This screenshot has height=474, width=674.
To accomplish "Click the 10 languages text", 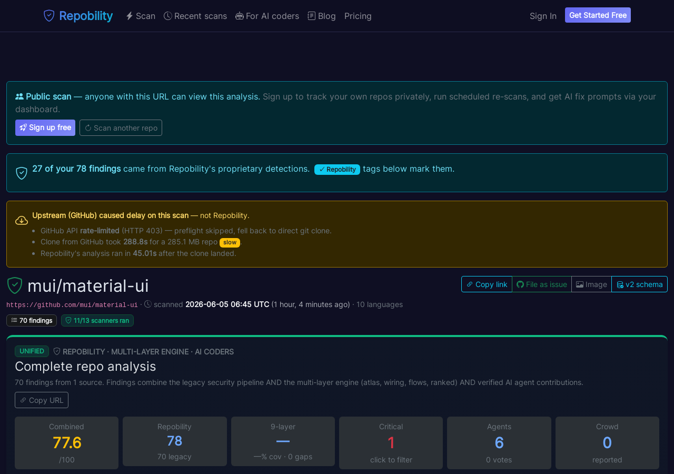I will (x=380, y=304).
